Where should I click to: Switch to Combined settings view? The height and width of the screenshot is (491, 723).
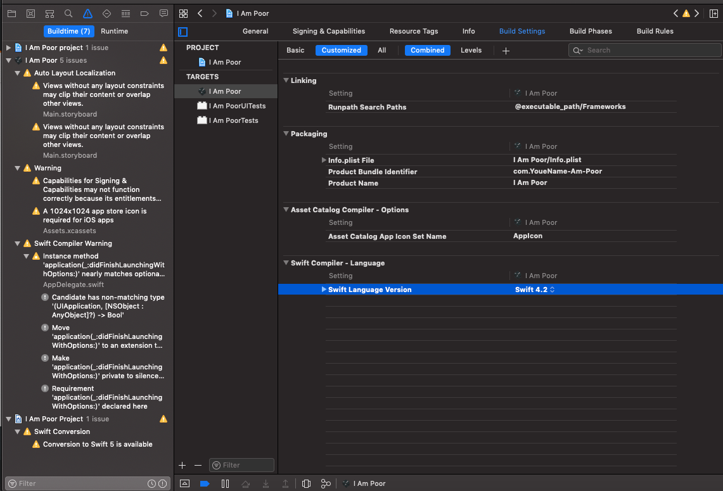(x=428, y=50)
